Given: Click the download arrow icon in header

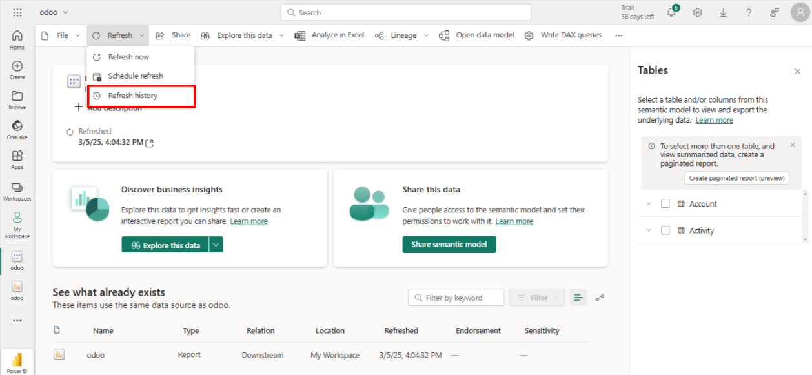Looking at the screenshot, I should (x=723, y=13).
